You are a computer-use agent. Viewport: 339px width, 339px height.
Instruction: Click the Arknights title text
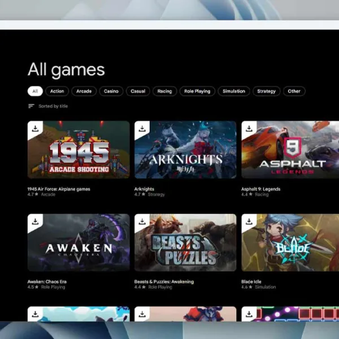(x=144, y=189)
